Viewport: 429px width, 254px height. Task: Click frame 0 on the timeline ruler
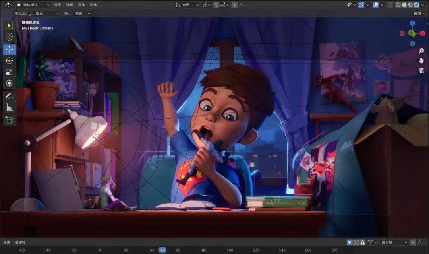pos(100,250)
